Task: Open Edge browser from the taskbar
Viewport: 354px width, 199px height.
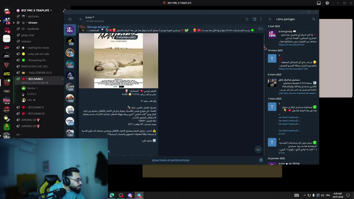Action: (x=112, y=195)
